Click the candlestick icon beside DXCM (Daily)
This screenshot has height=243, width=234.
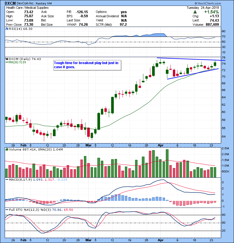click(x=7, y=59)
